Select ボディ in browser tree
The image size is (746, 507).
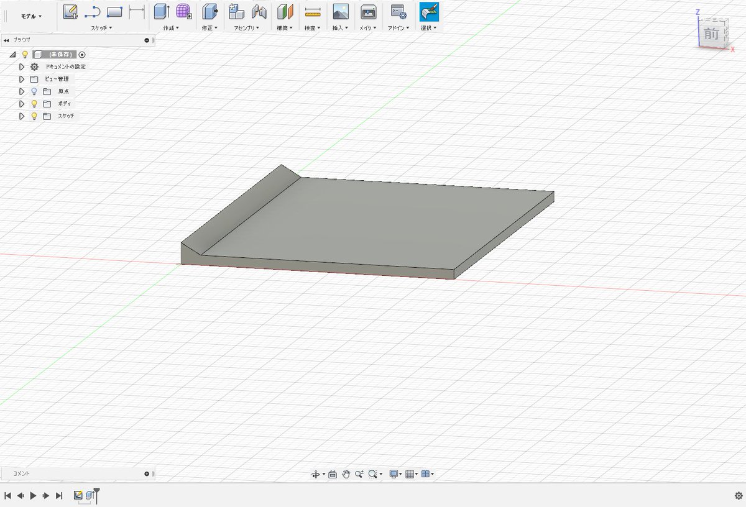tap(65, 104)
